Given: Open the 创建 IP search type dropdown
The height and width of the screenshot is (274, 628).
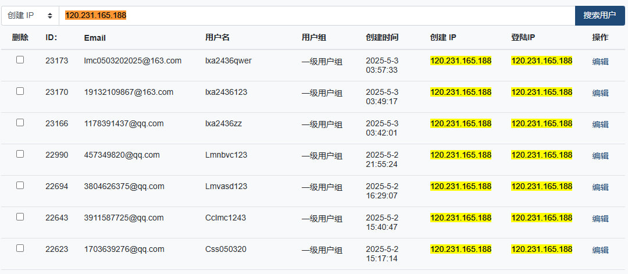Looking at the screenshot, I should pos(30,16).
